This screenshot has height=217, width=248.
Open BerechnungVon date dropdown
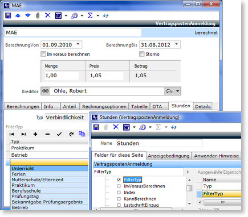[x=78, y=44]
